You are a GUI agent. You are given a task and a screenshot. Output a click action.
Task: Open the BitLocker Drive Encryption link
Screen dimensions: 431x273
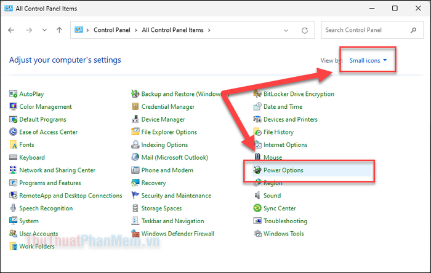[x=299, y=94]
